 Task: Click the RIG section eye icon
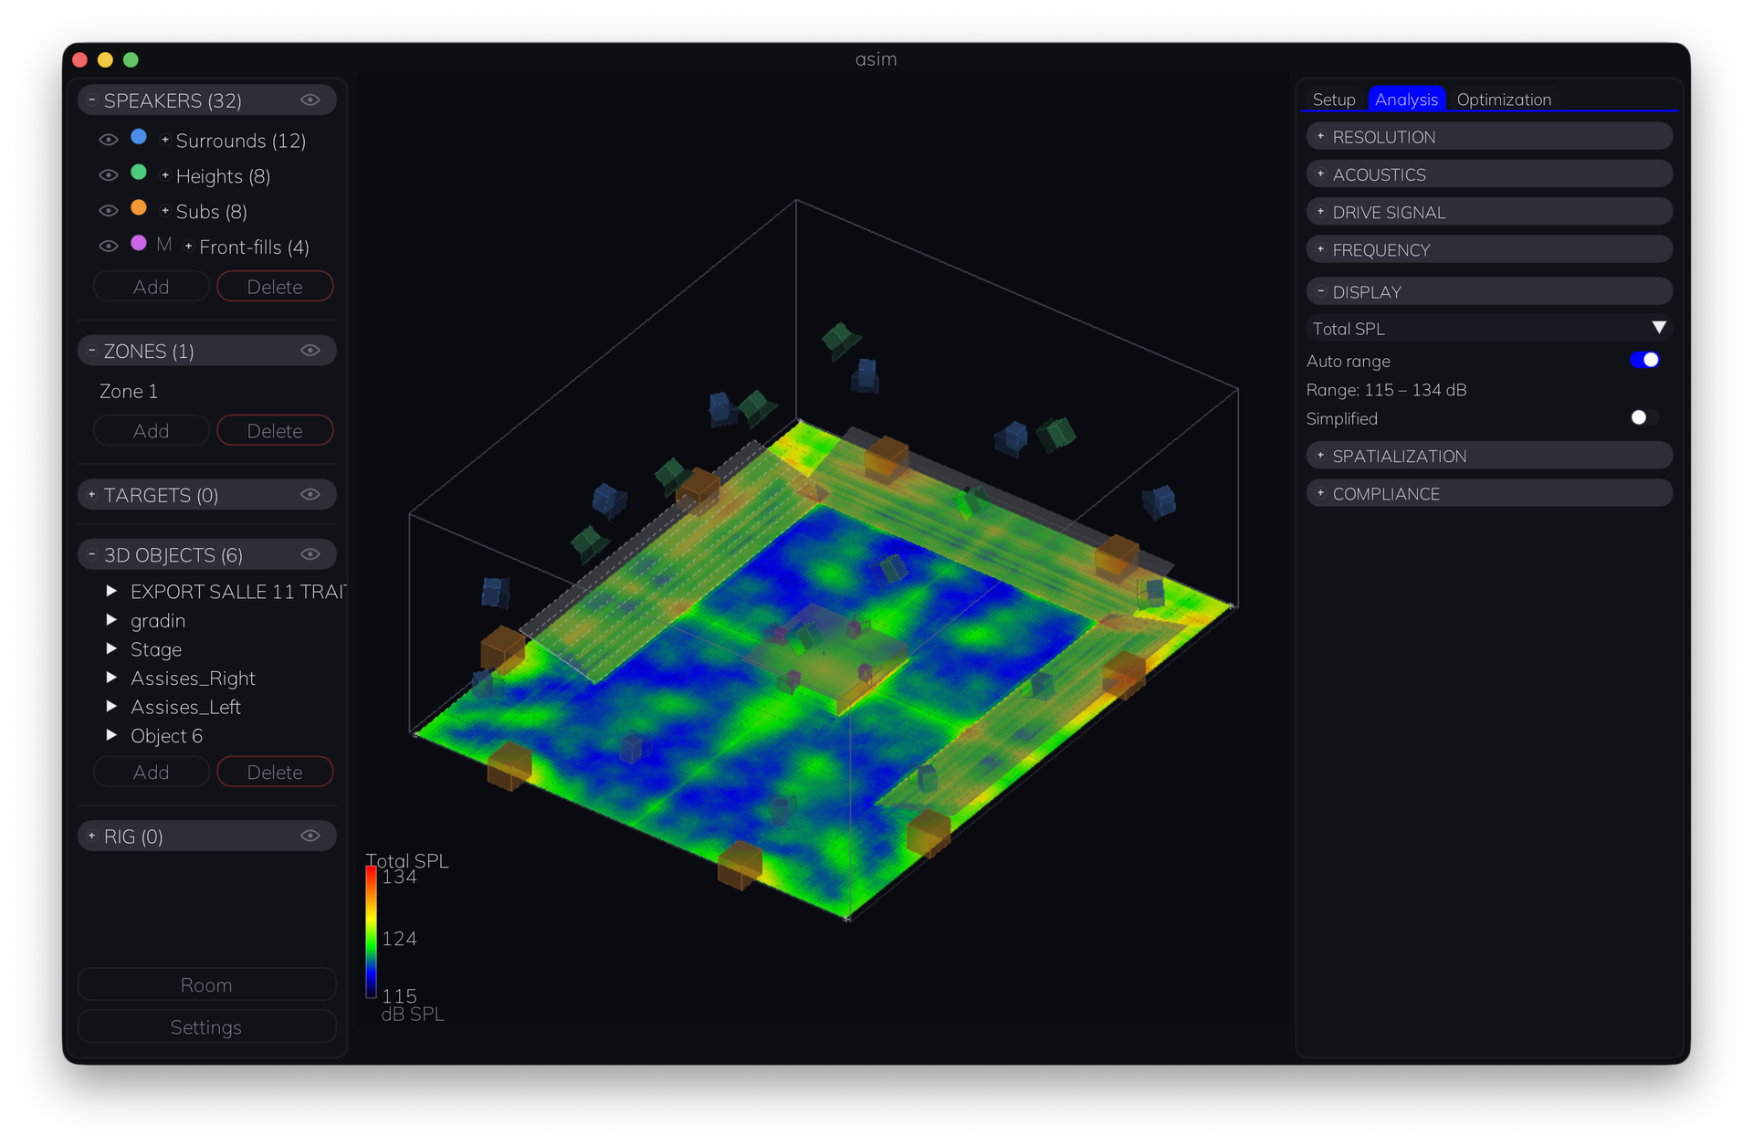click(x=310, y=836)
